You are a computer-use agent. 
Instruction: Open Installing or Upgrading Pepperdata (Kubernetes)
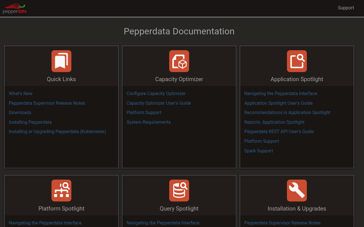pos(57,131)
